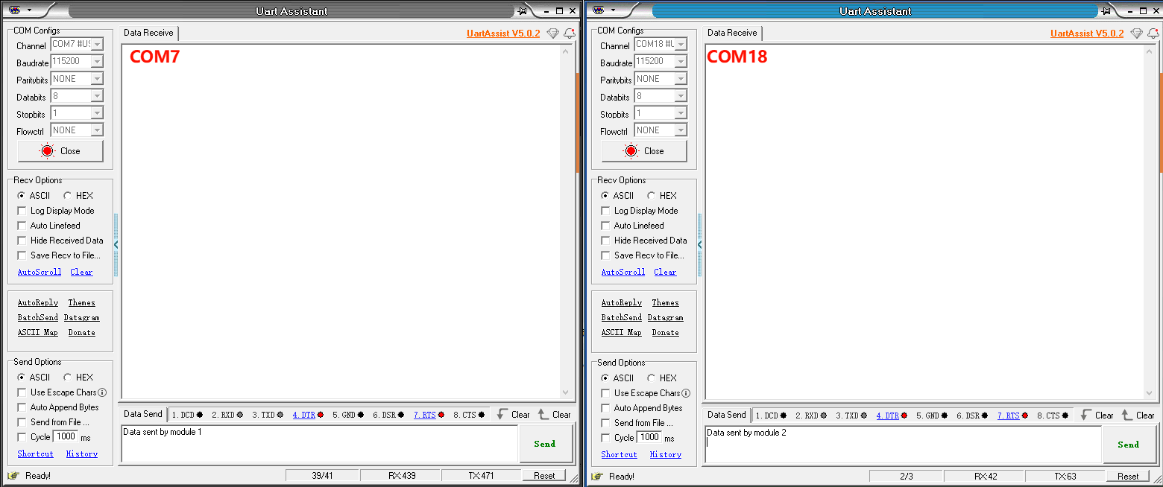Viewport: 1163px width, 487px height.
Task: Click info icon beside Use Escape Chars, COM7 window
Action: [x=102, y=392]
